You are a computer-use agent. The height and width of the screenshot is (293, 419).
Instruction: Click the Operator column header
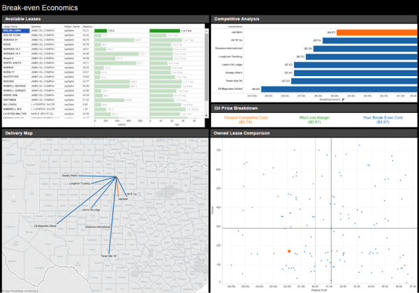coord(36,27)
